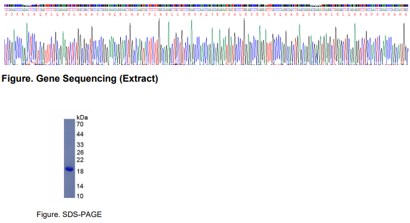The width and height of the screenshot is (410, 223).
Task: Click the 26 kDa marker label
Action: tap(80, 152)
